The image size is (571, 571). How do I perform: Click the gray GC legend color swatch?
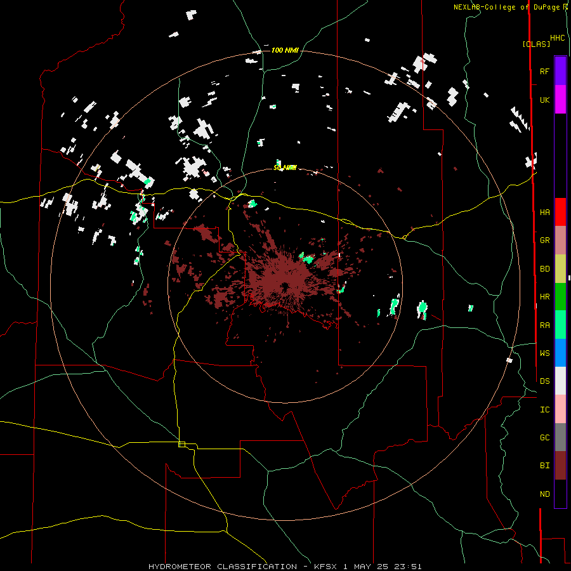click(560, 437)
